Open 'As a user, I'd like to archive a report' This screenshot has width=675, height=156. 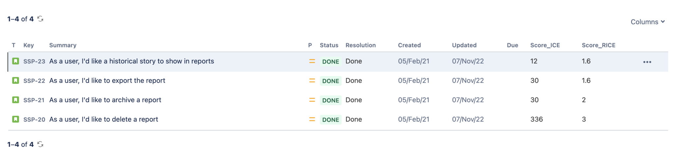pyautogui.click(x=105, y=100)
